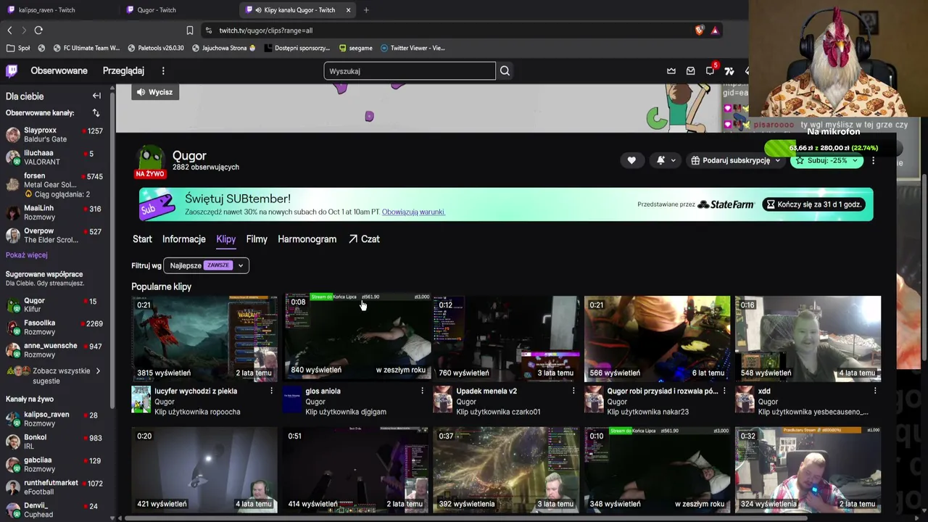This screenshot has width=928, height=522.
Task: Click Qugor channel avatar
Action: pos(150,159)
